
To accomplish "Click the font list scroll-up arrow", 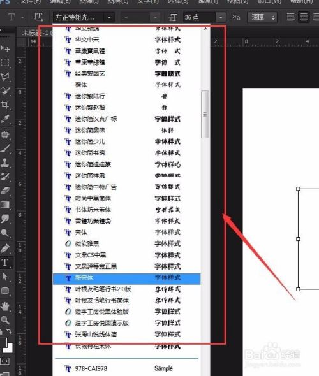I will [x=205, y=29].
